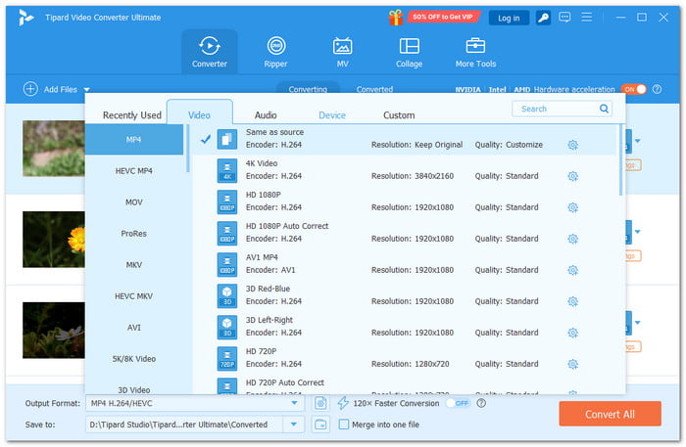Image resolution: width=686 pixels, height=447 pixels.
Task: Open settings gear for 3D Left-Right
Action: point(572,334)
